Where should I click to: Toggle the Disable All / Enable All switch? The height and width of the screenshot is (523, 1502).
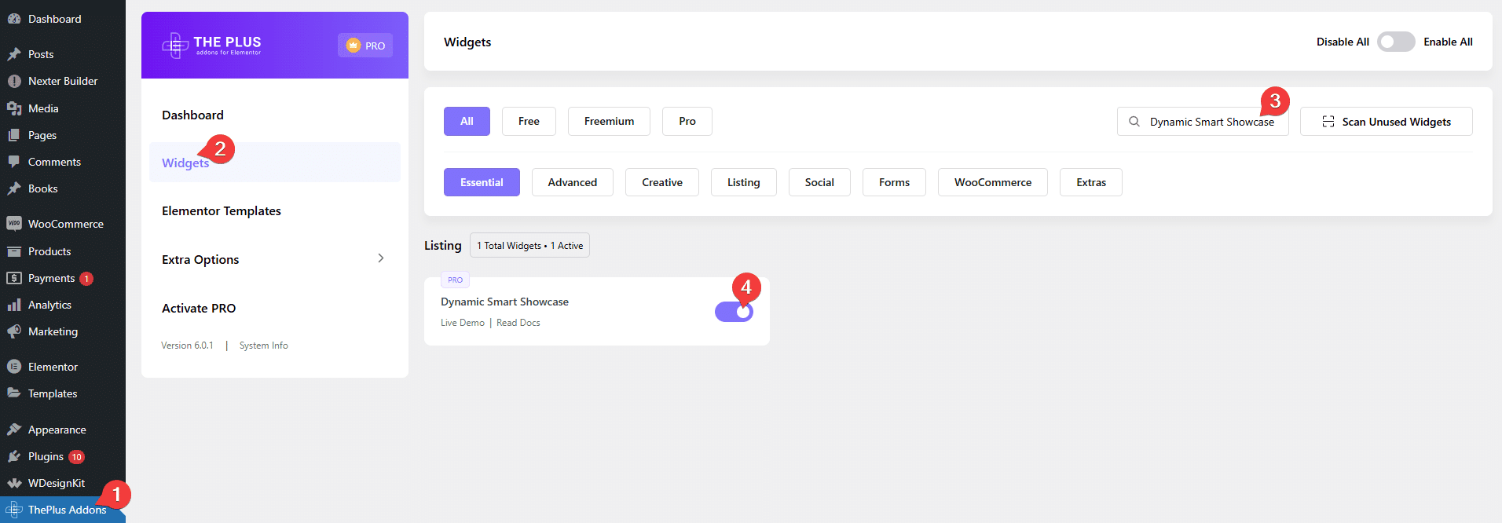[x=1395, y=42]
